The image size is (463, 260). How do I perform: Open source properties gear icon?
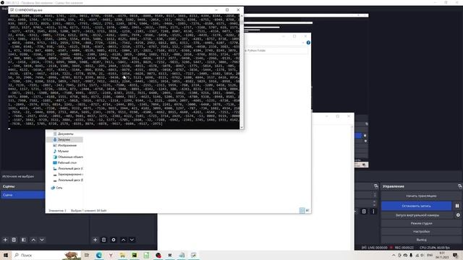pos(114,240)
